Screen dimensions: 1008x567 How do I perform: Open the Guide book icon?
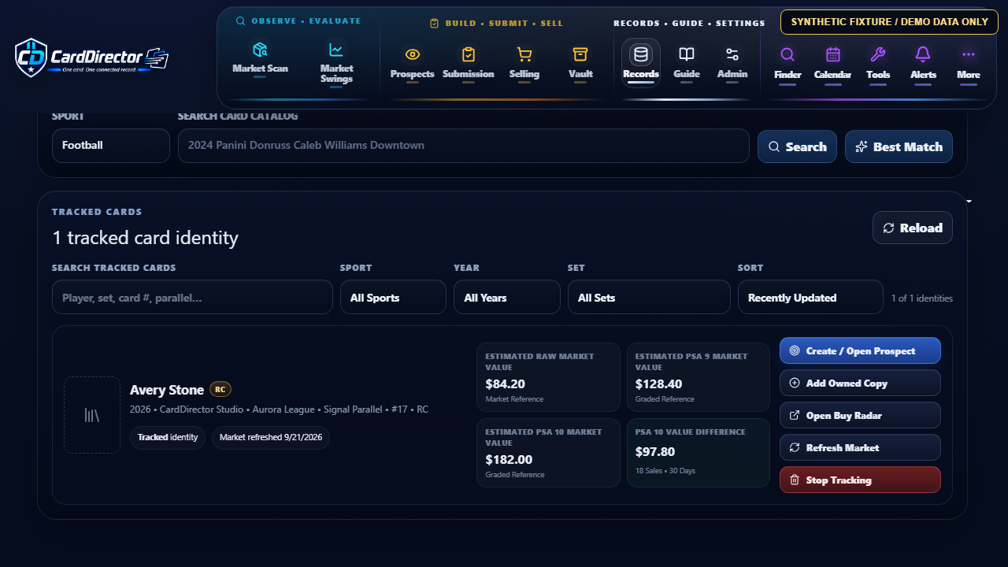[687, 54]
